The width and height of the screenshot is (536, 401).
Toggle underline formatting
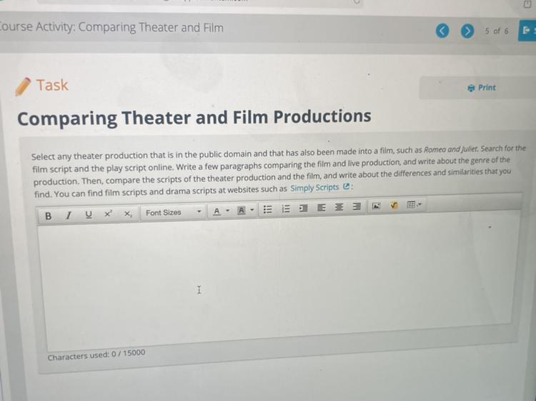(89, 214)
